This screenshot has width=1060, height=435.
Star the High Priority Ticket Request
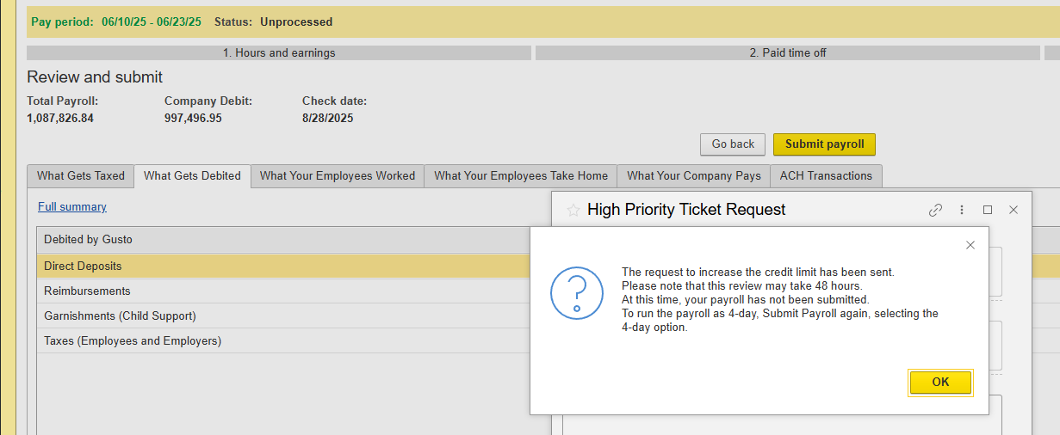pos(573,210)
